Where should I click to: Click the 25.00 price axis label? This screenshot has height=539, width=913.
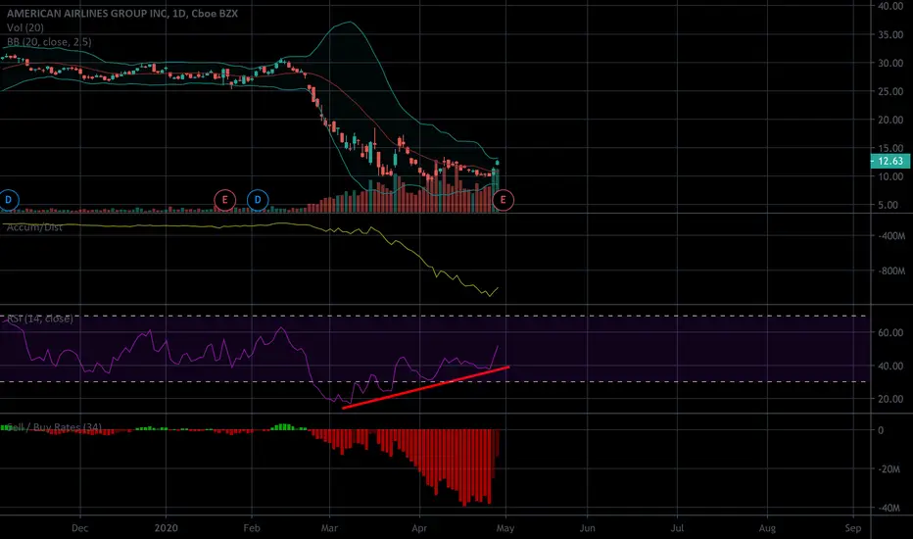[x=890, y=91]
